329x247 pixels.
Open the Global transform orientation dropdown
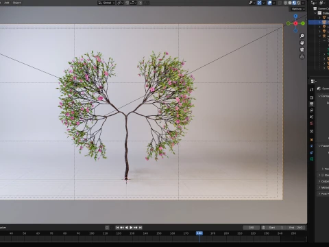click(106, 3)
